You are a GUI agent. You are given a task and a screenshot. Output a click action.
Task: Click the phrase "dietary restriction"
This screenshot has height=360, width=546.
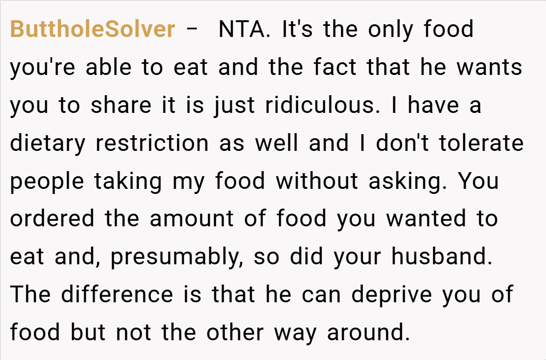coord(109,143)
